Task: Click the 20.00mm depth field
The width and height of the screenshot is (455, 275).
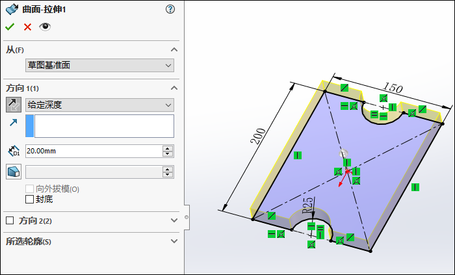Action: tap(94, 151)
